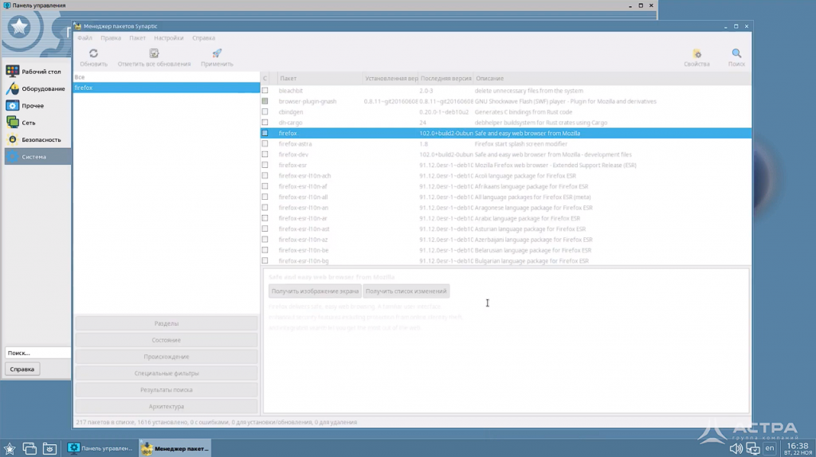Open the Файл menu
The image size is (816, 457).
(x=84, y=38)
